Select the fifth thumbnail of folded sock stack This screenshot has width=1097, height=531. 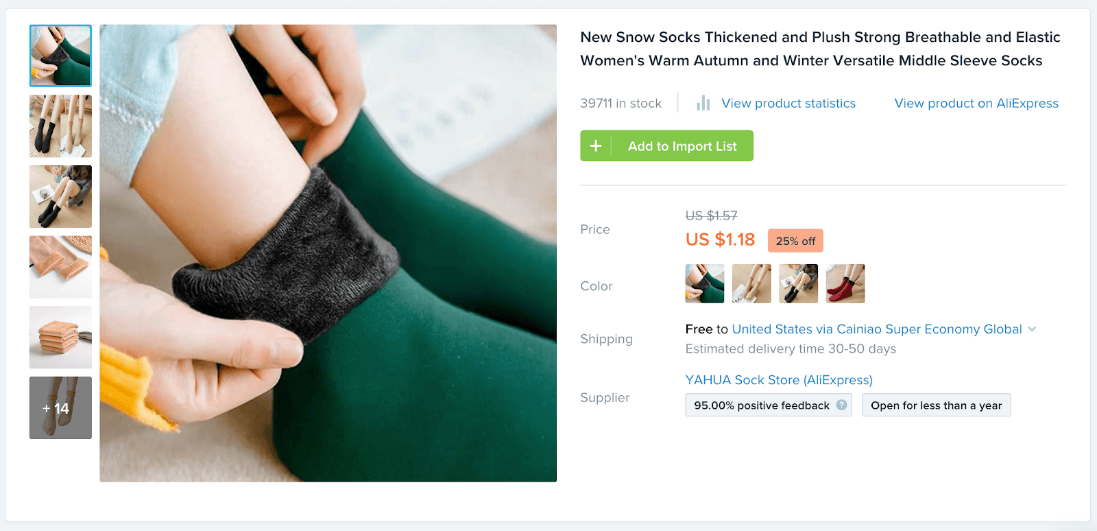tap(60, 338)
